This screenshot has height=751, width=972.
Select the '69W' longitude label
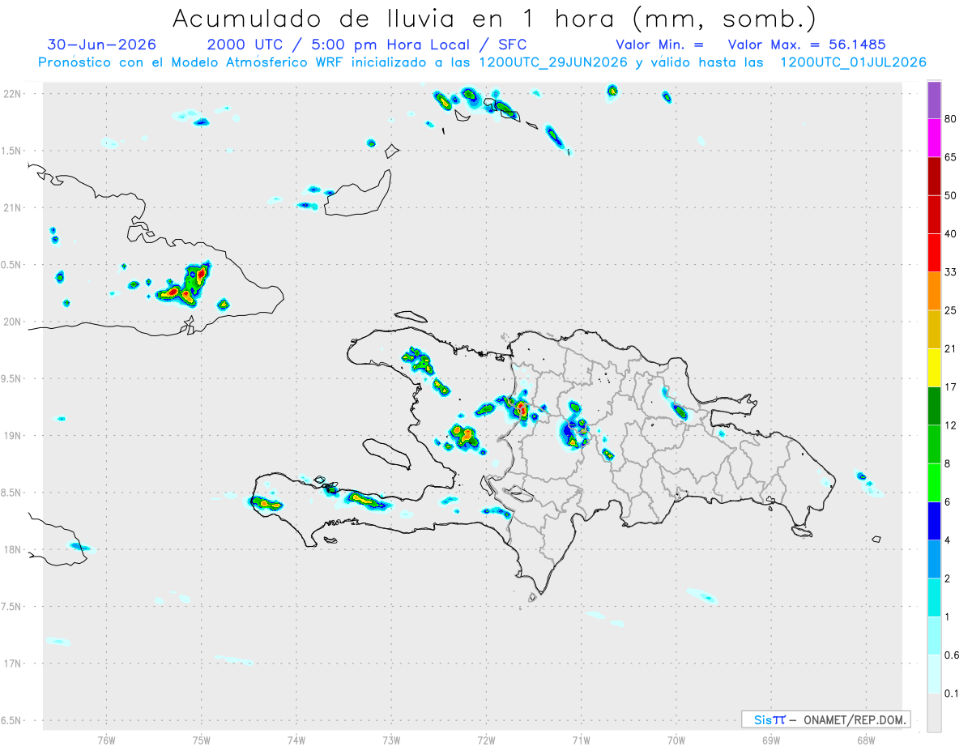tap(771, 740)
